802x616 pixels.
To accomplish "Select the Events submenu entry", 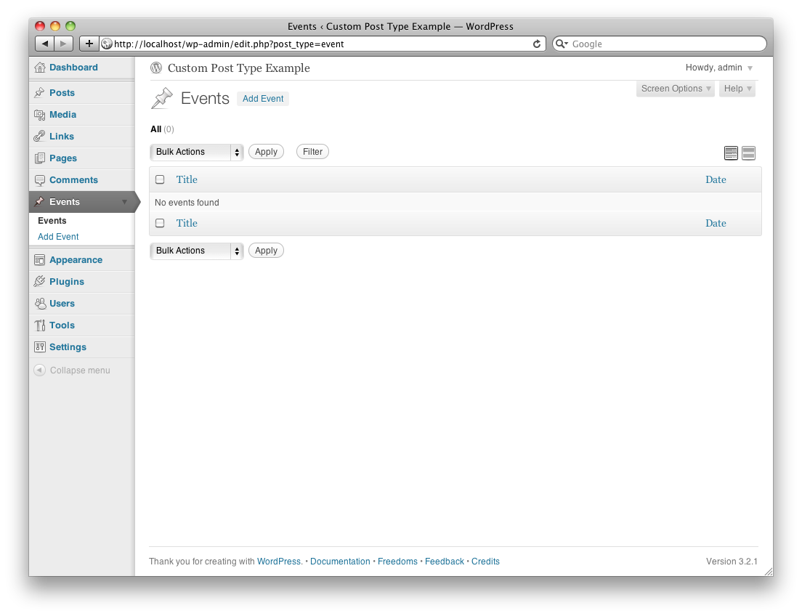I will (x=52, y=221).
